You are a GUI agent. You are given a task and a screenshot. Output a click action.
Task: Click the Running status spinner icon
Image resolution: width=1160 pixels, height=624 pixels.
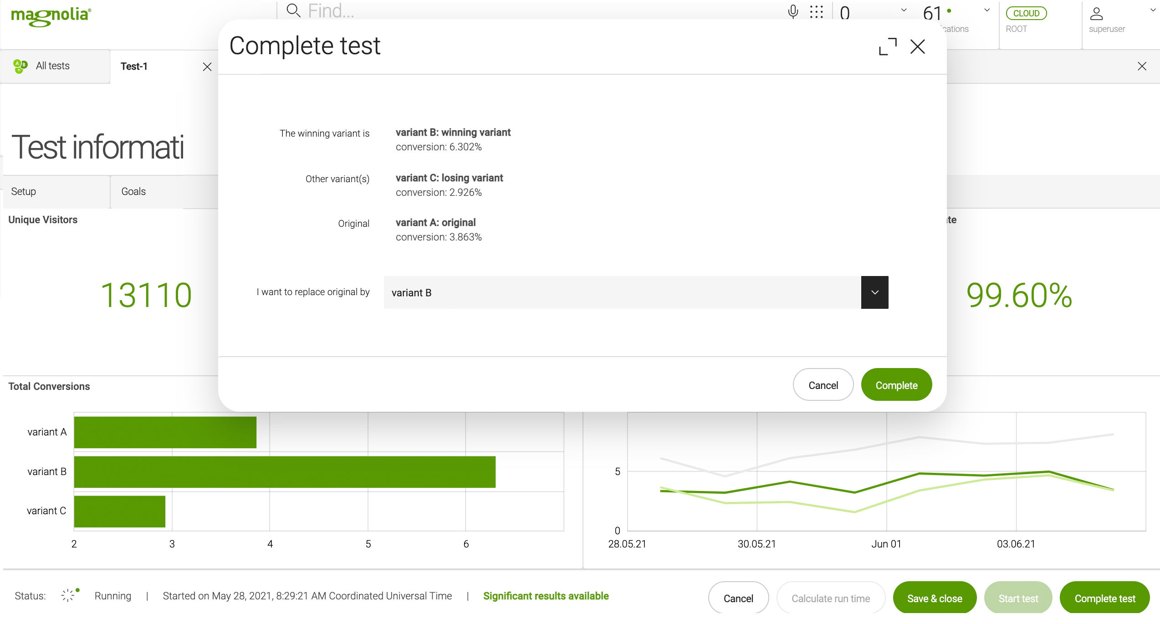tap(68, 595)
